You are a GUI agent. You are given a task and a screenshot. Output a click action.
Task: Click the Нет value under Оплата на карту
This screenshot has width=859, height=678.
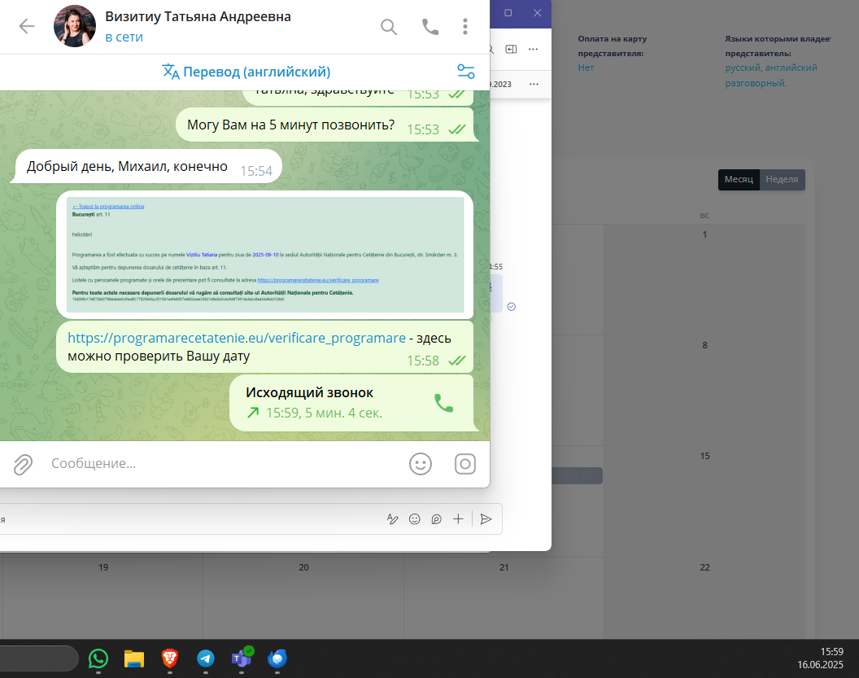pyautogui.click(x=586, y=68)
